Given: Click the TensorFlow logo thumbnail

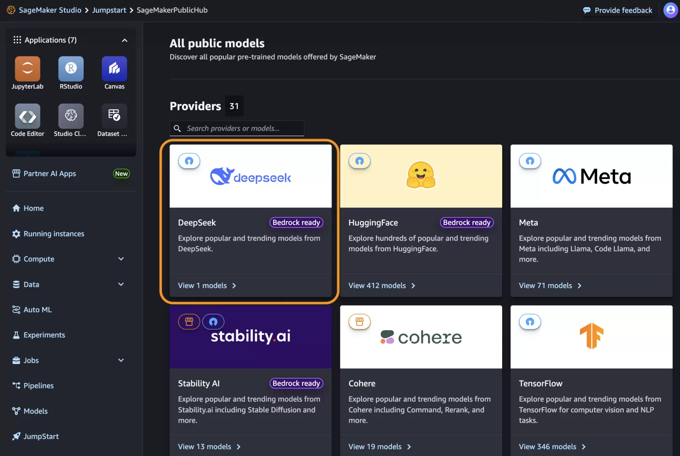Looking at the screenshot, I should pyautogui.click(x=591, y=337).
